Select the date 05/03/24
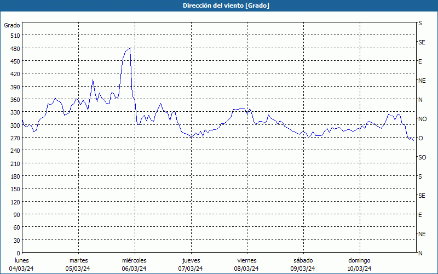 click(x=78, y=269)
